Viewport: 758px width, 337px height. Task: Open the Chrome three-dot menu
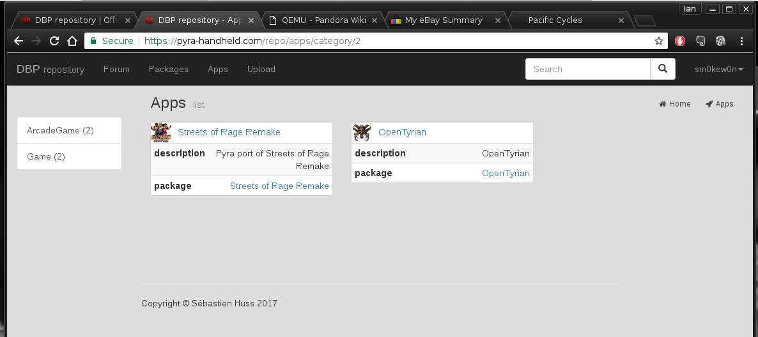pyautogui.click(x=741, y=41)
